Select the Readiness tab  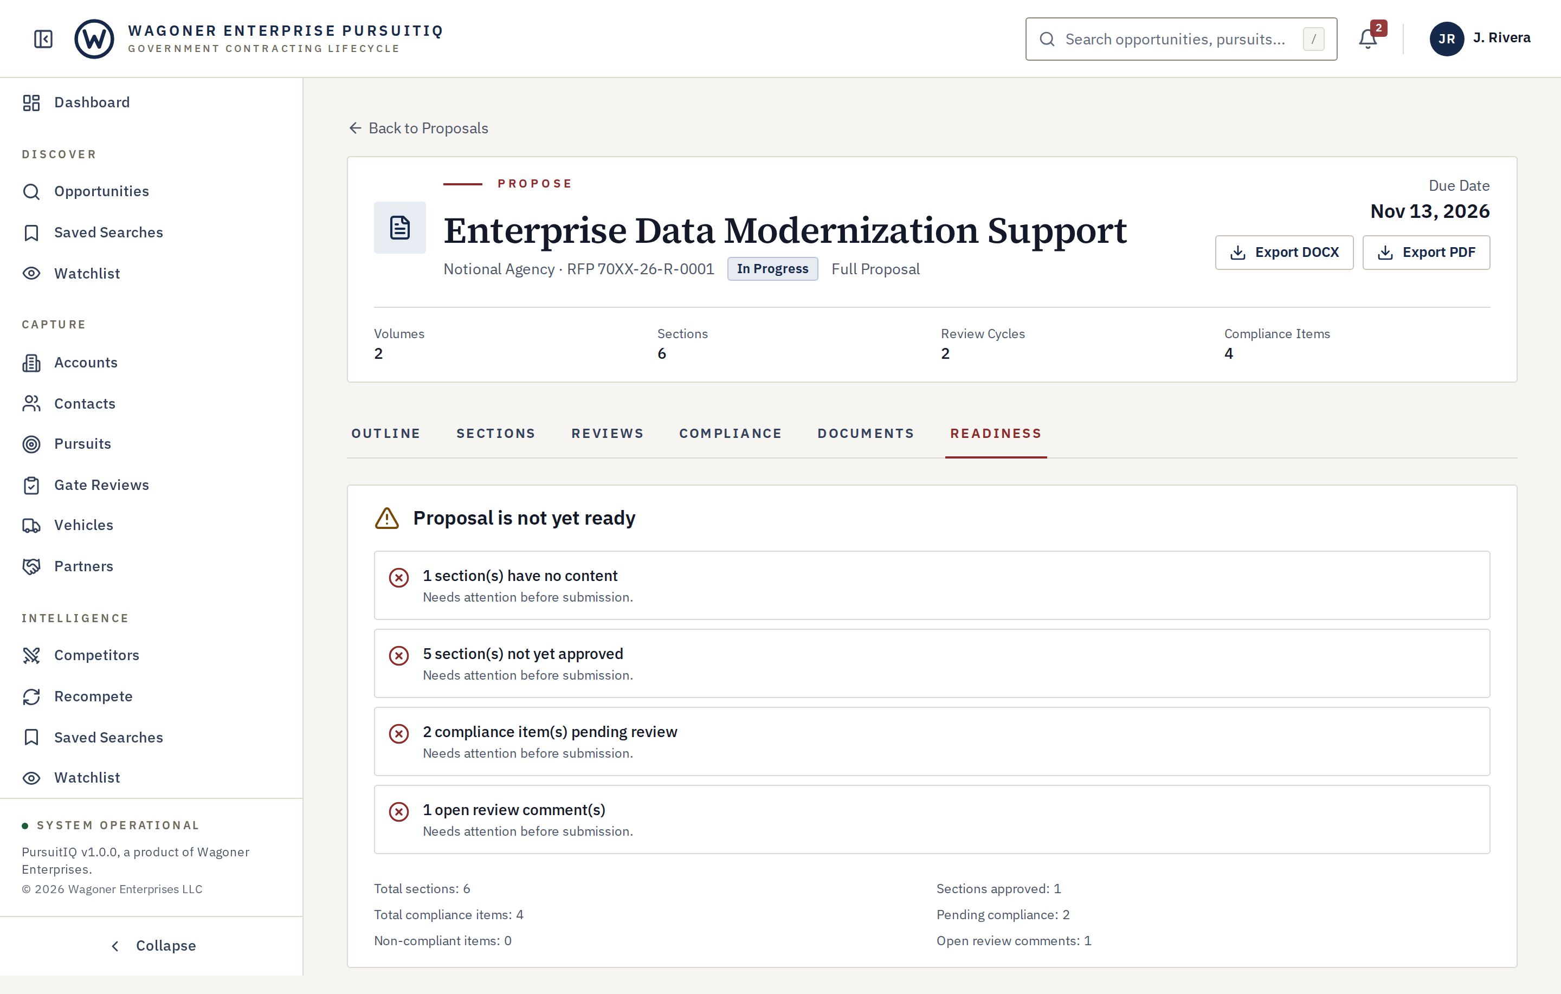click(x=996, y=433)
